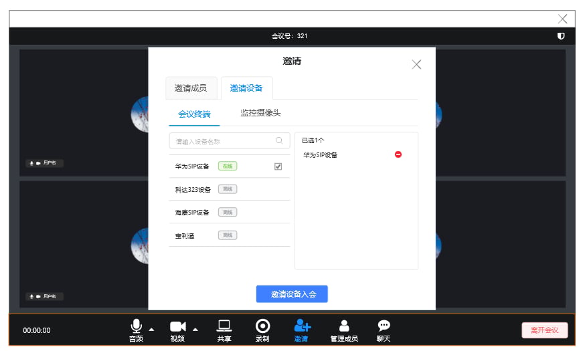The width and height of the screenshot is (583, 351).
Task: Click the 华为SIP设备 row in device list
Action: tap(230, 166)
